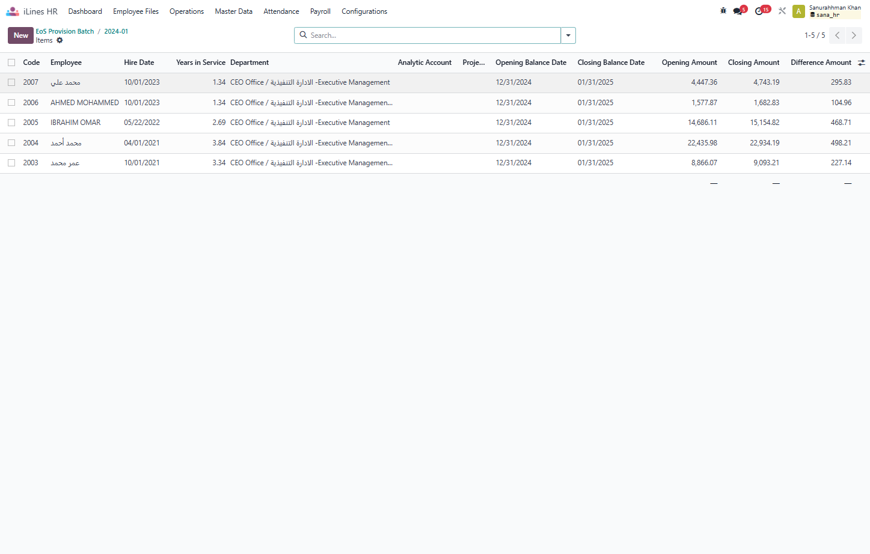Go back to EoS Provision Batch breadcrumb
Viewport: 870px width, 554px height.
(x=65, y=31)
